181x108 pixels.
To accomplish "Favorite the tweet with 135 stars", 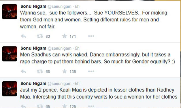I will pos(65,71).
